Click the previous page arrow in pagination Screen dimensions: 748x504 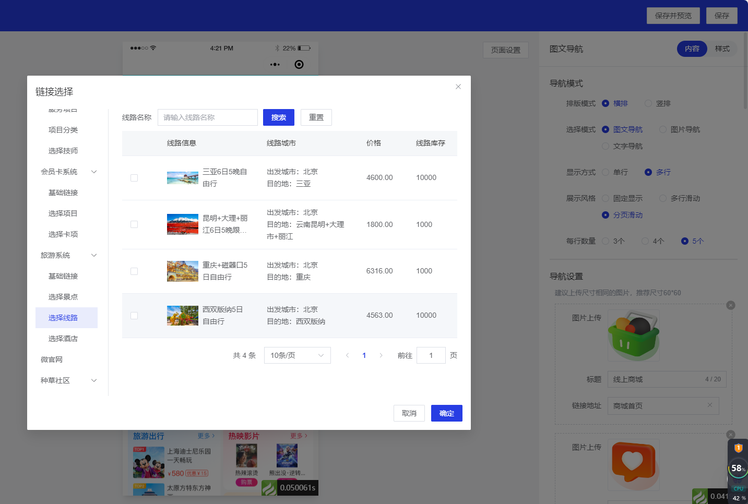click(347, 355)
